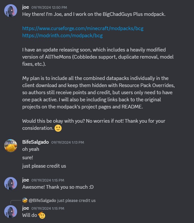This screenshot has width=194, height=223.
Task: Click joe's avatar beside the "Awesome!" message
Action: coord(11,184)
